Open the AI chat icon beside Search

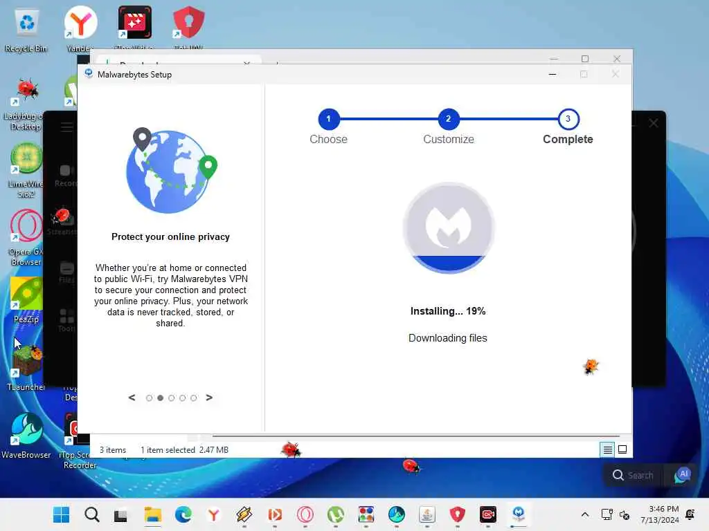683,475
